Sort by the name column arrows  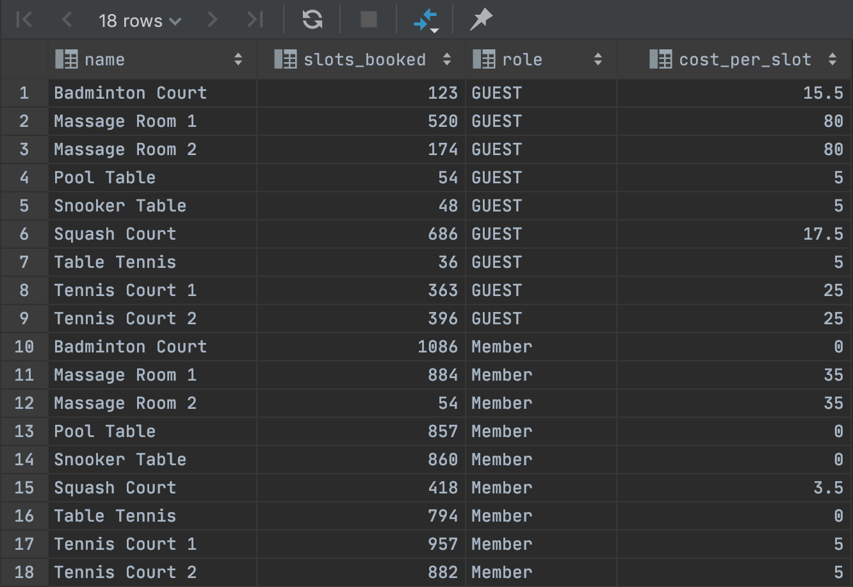coord(238,60)
